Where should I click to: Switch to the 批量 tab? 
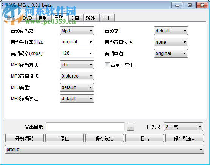pyautogui.click(x=11, y=18)
